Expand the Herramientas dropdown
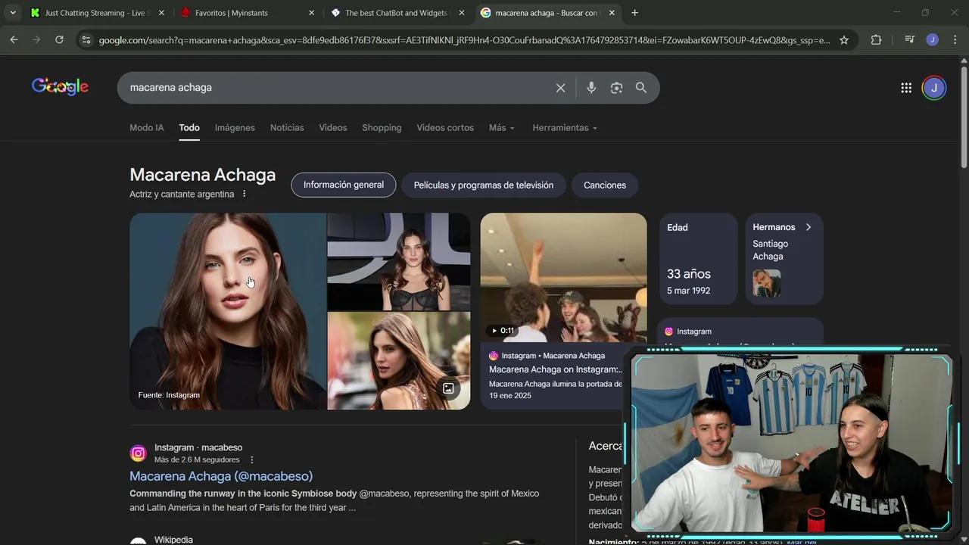The image size is (969, 545). [x=565, y=128]
